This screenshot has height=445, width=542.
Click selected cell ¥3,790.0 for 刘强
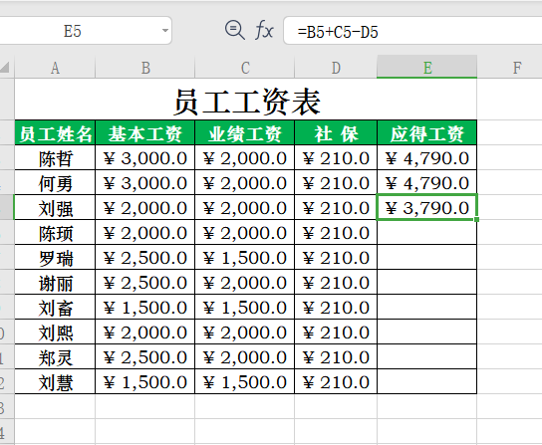click(x=426, y=207)
